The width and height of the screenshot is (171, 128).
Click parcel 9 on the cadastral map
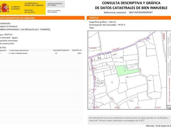114,71
